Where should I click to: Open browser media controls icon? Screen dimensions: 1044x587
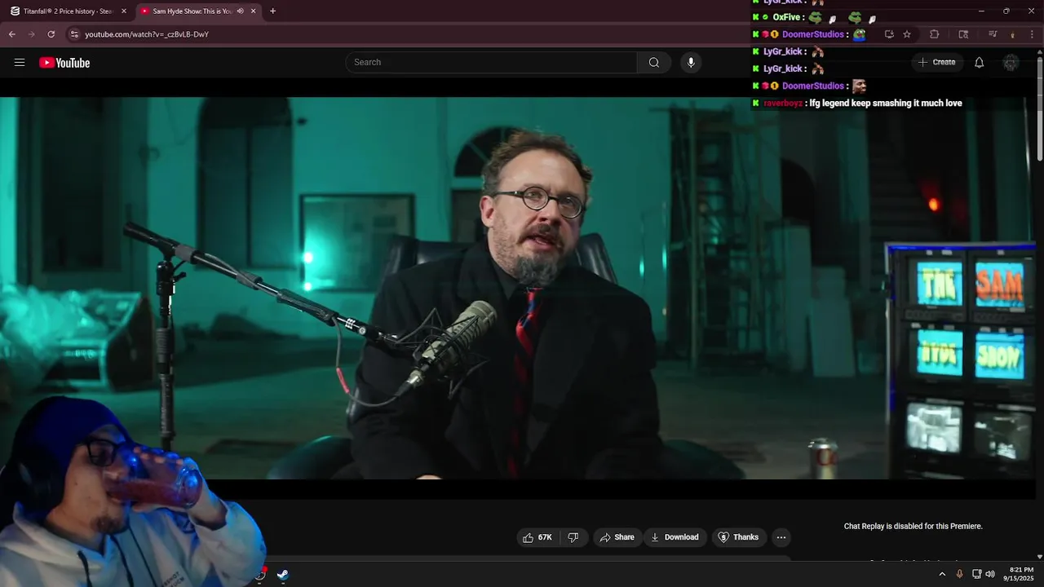tap(993, 34)
